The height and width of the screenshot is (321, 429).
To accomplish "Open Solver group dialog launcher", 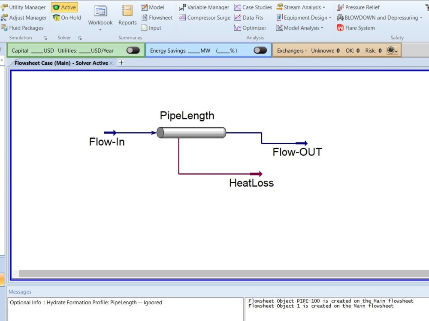I will 80,38.
